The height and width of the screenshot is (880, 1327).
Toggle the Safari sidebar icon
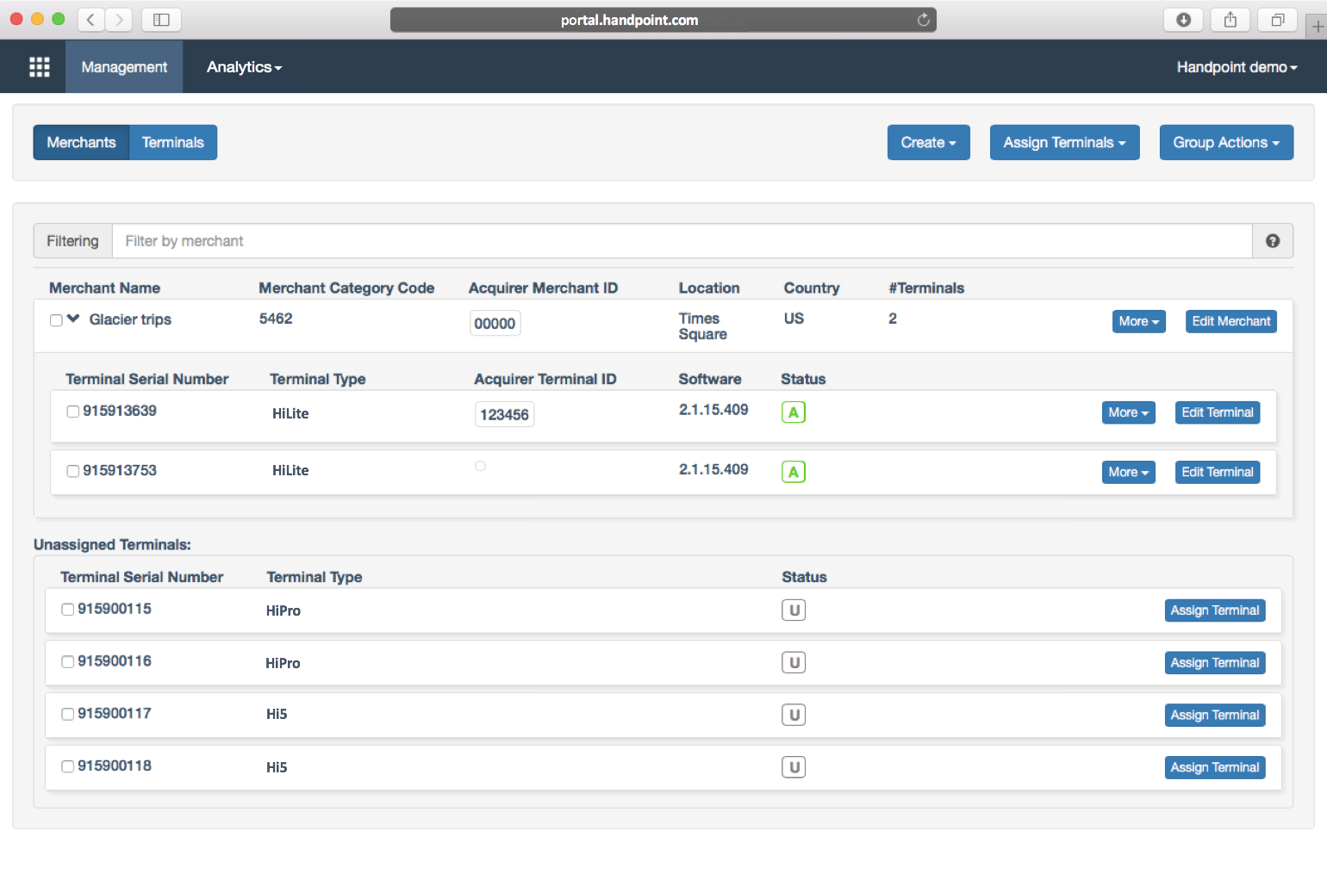click(161, 20)
